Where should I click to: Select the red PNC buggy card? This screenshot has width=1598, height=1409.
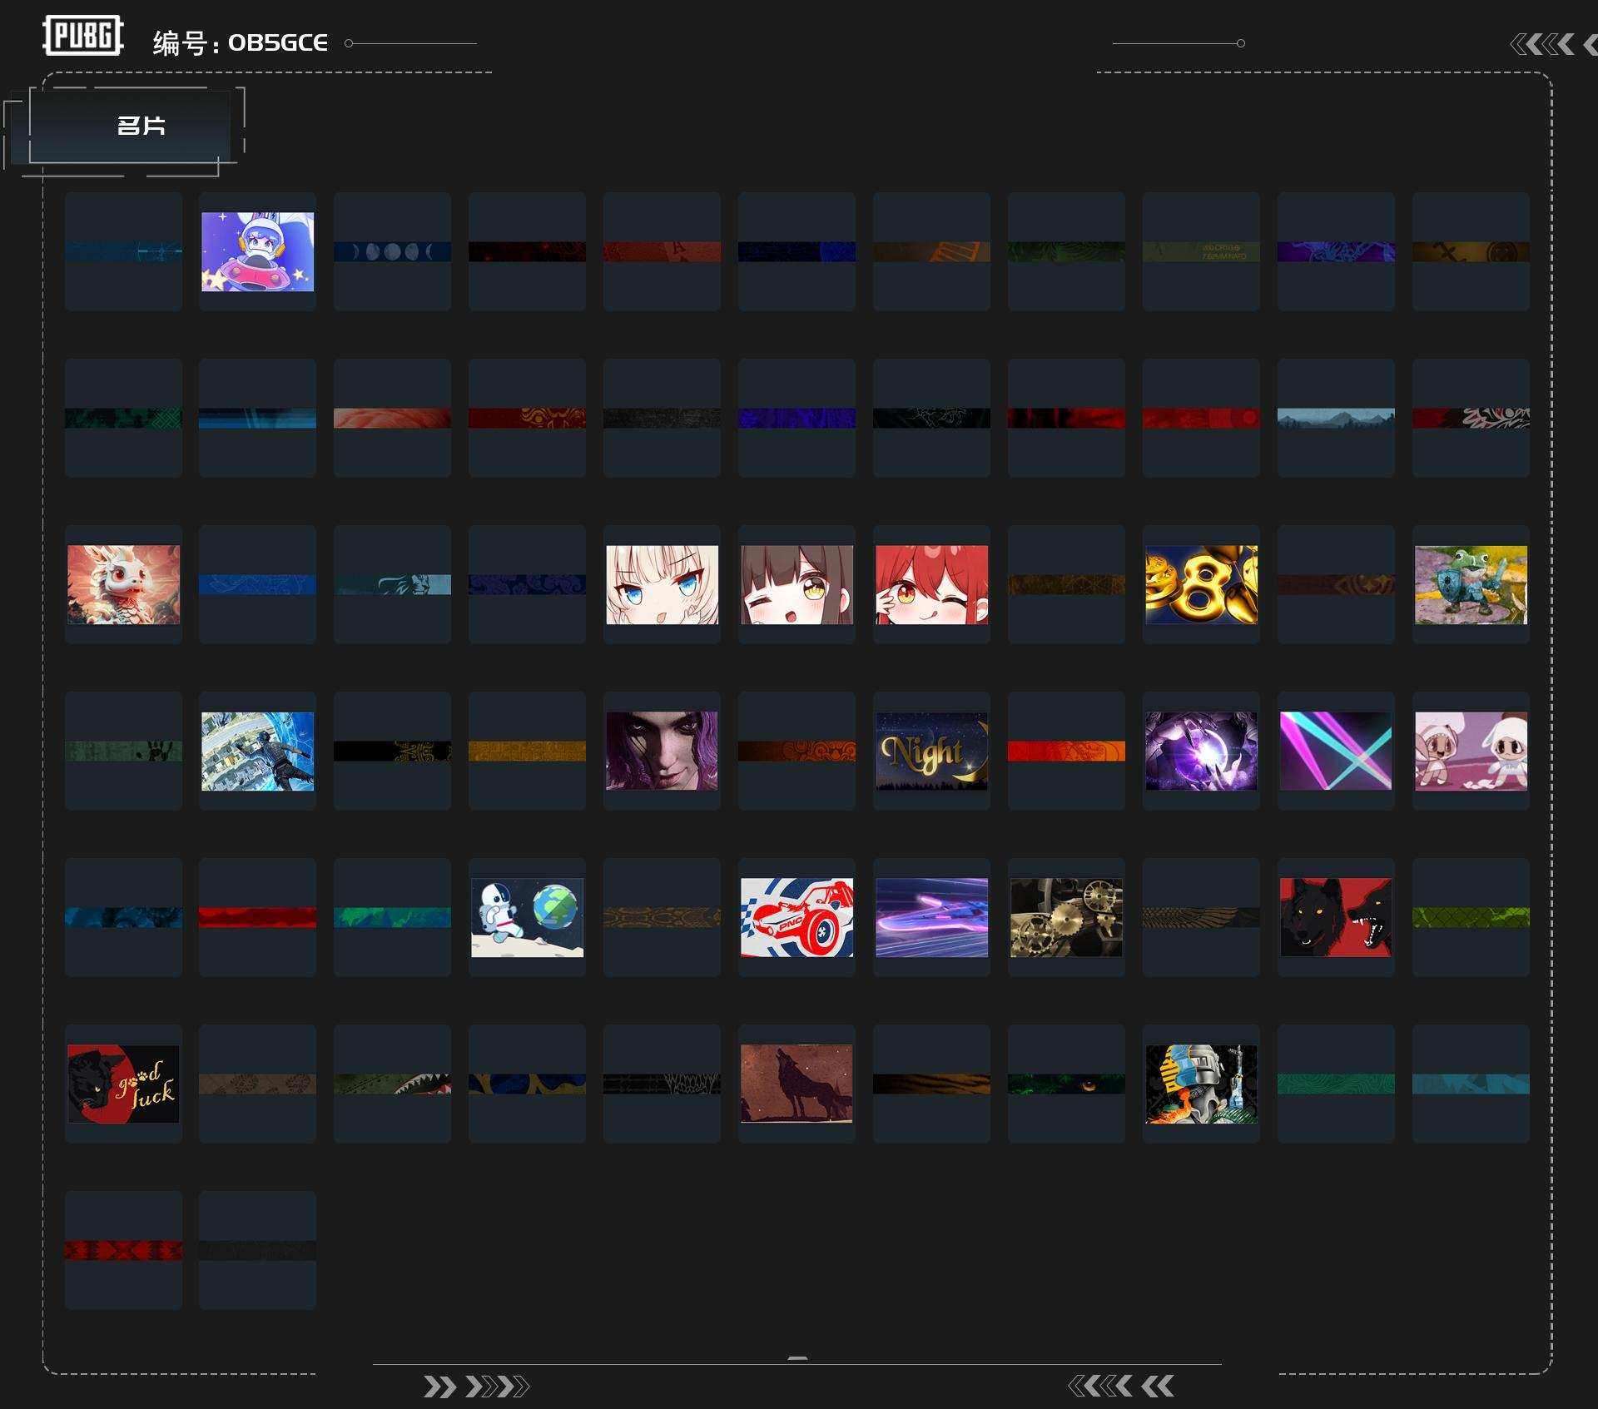pos(797,918)
